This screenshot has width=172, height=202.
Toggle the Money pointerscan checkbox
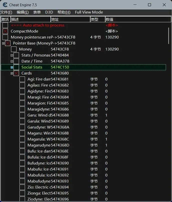pos(5,37)
